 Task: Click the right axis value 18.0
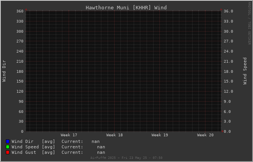228,71
